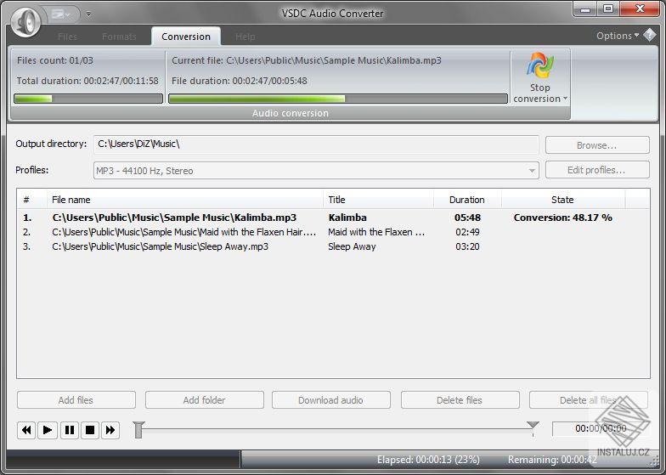The width and height of the screenshot is (666, 475).
Task: Switch to the Formats tab
Action: tap(119, 37)
